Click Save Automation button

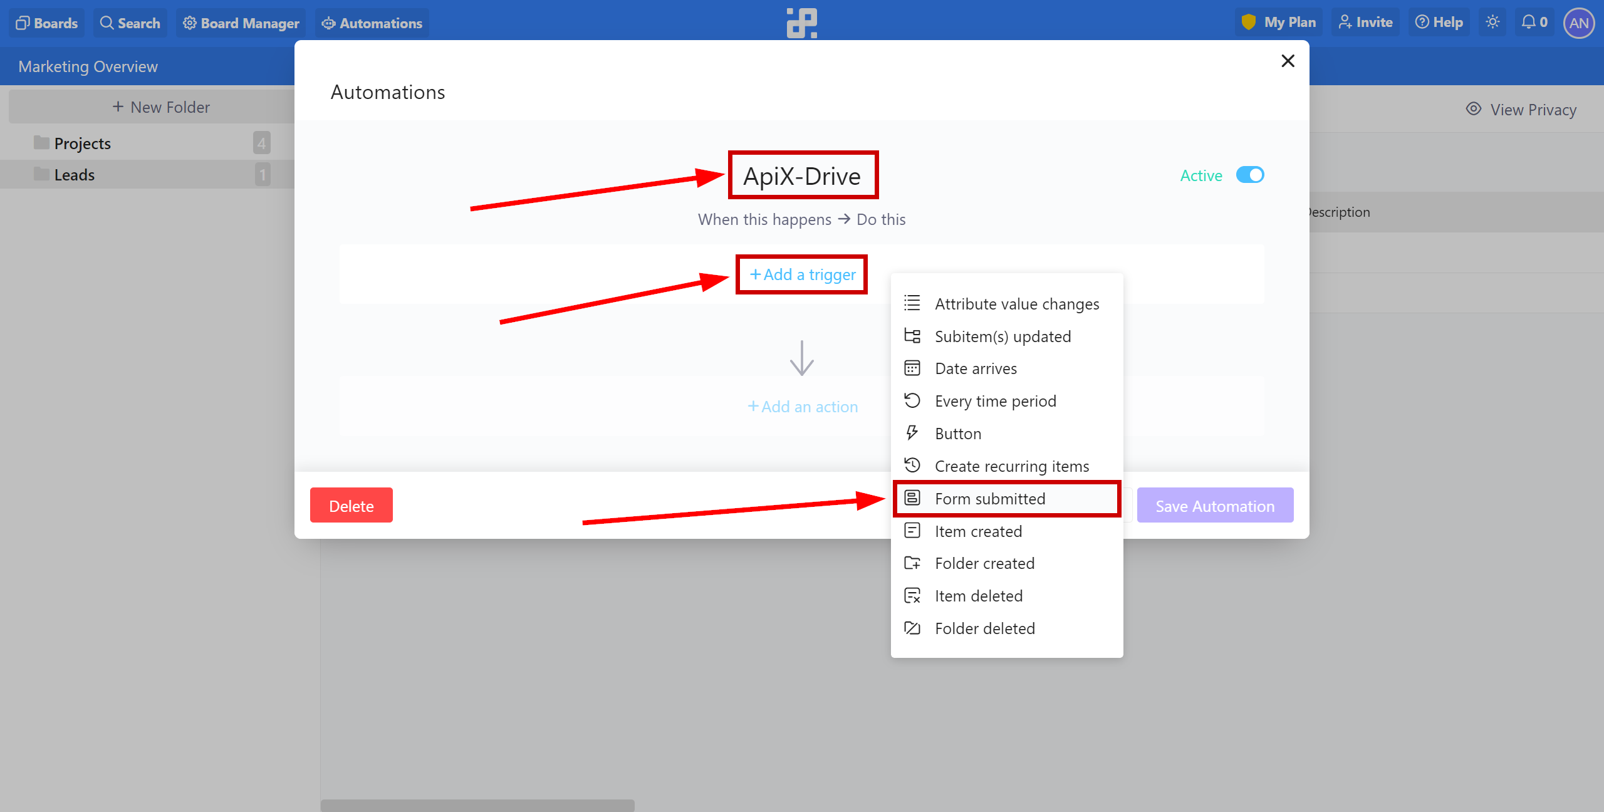coord(1214,506)
